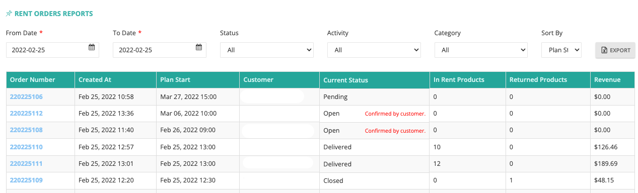
Task: Open order number 220225112
Action: [26, 114]
